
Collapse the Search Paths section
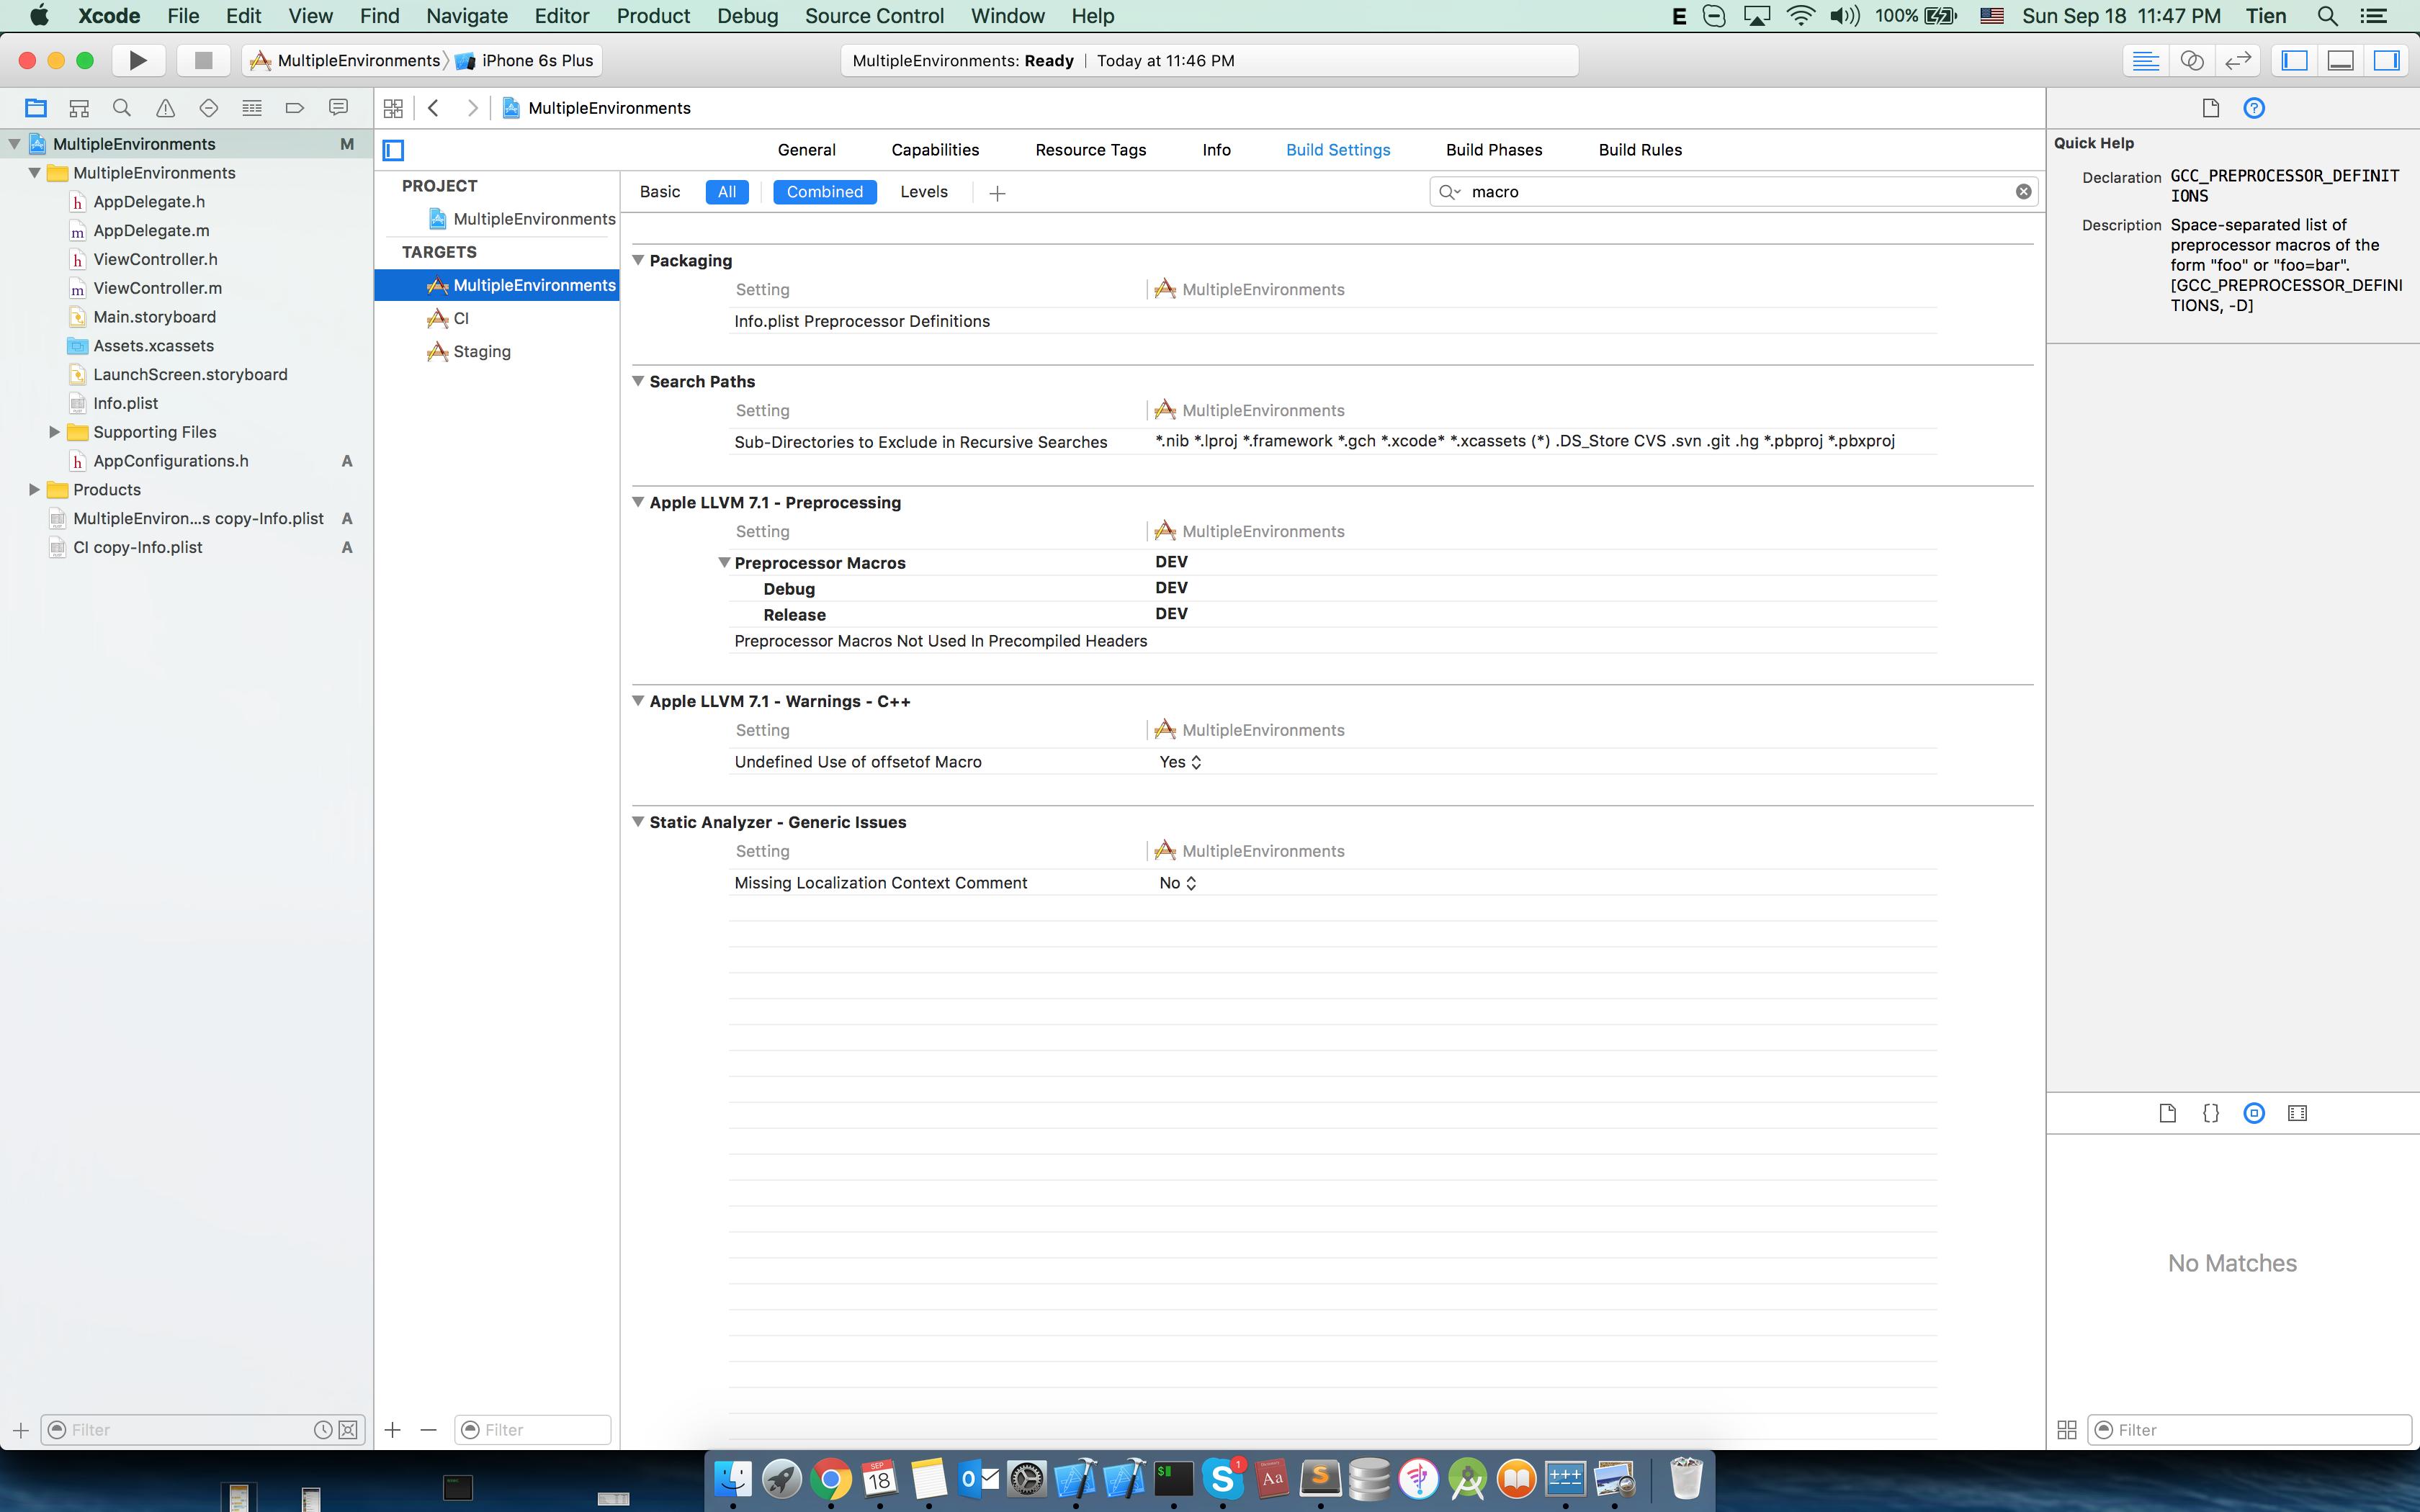pyautogui.click(x=638, y=381)
